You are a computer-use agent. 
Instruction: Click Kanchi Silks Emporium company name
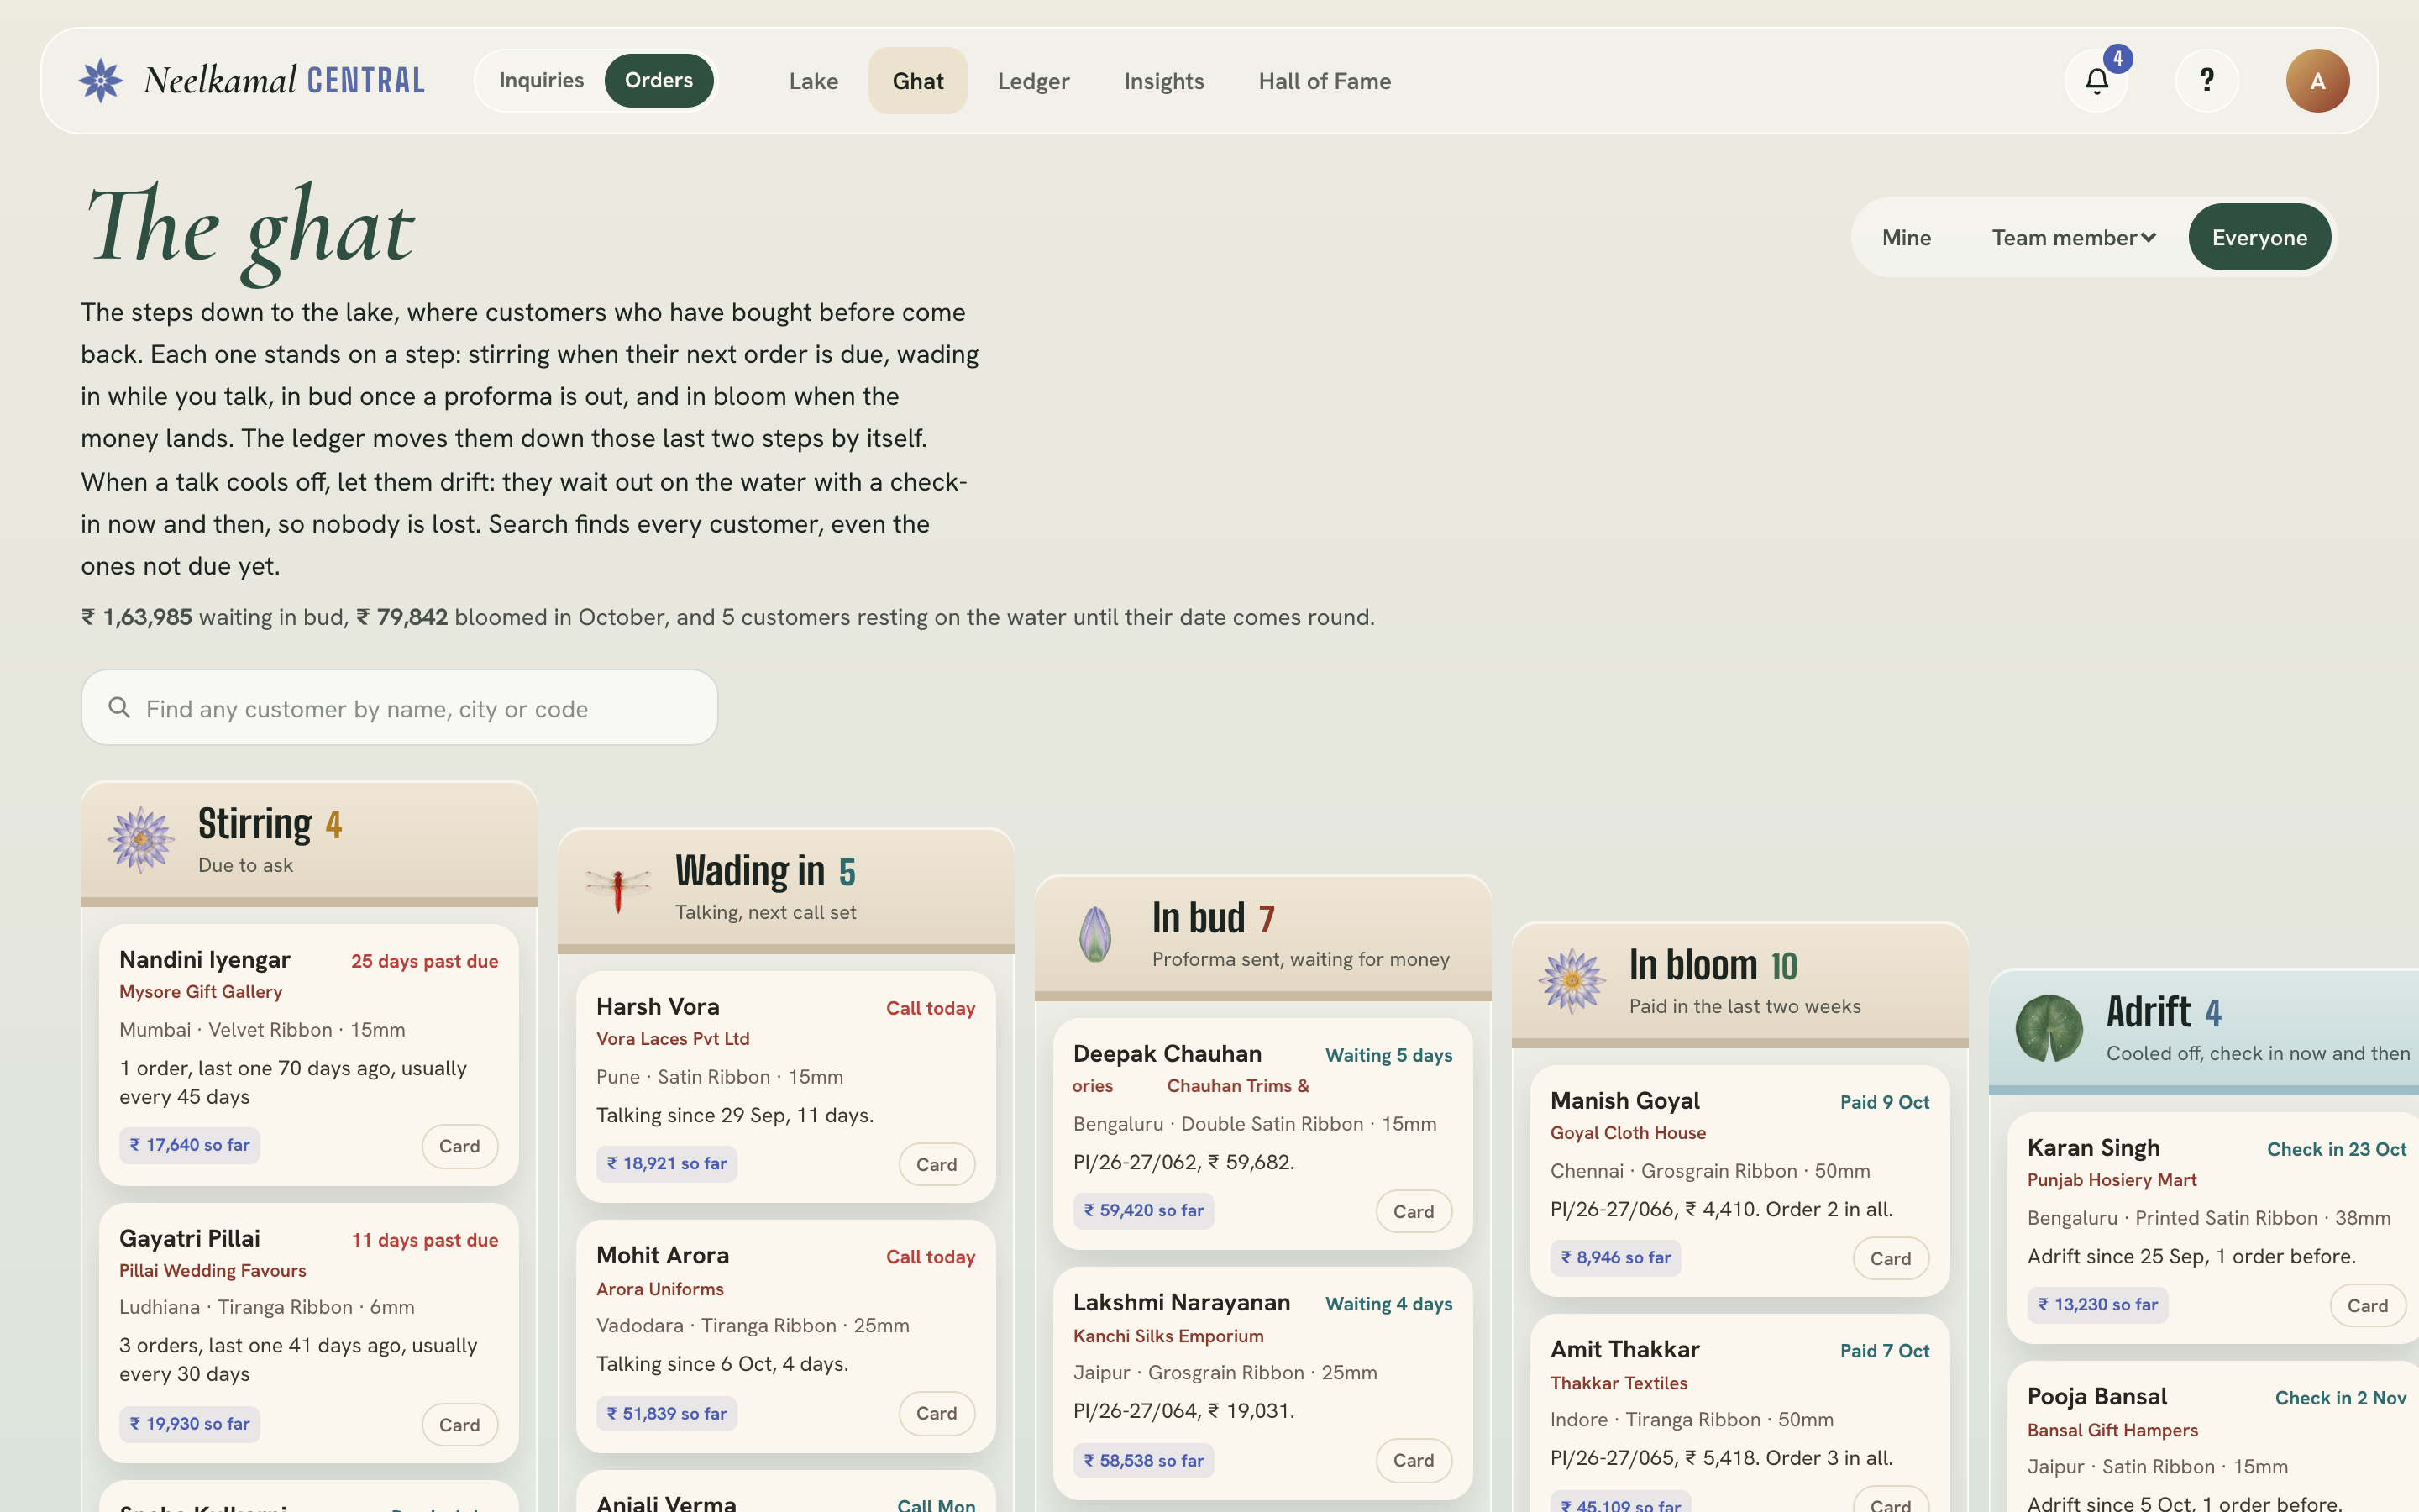pos(1168,1336)
